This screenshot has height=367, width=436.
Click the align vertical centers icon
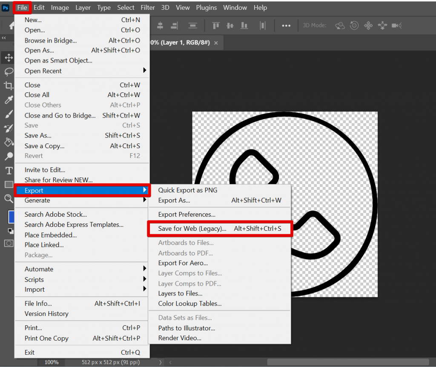click(230, 26)
